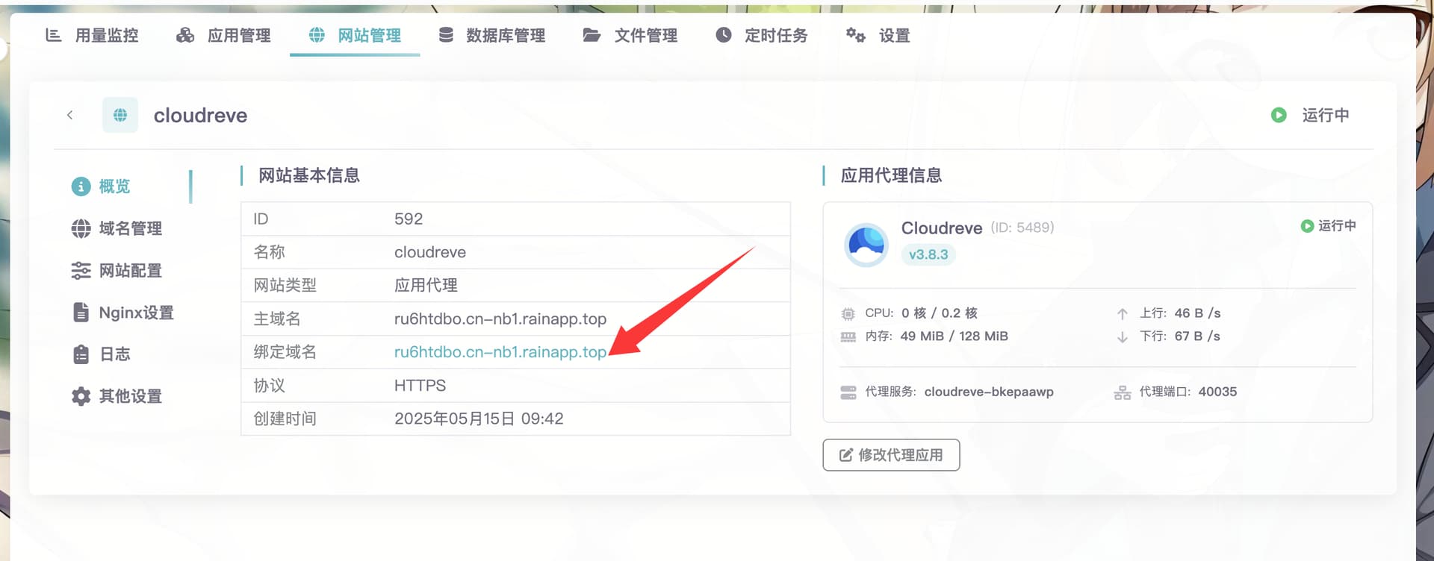
Task: Click the Cloudreve app logo
Action: [866, 244]
